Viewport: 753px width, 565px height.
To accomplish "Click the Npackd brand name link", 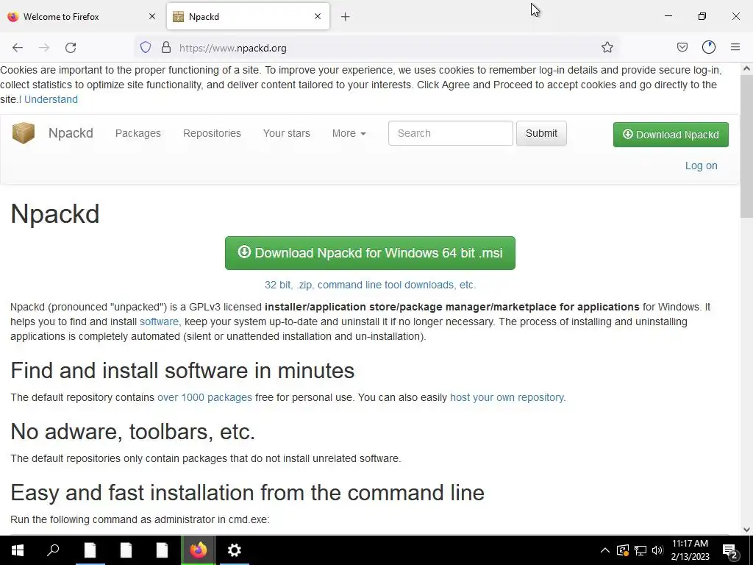I will tap(71, 133).
